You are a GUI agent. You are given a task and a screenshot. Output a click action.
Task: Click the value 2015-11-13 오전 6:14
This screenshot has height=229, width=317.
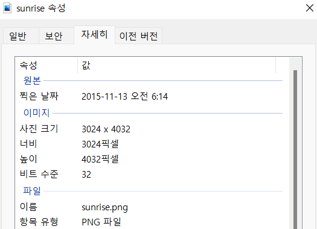point(124,97)
